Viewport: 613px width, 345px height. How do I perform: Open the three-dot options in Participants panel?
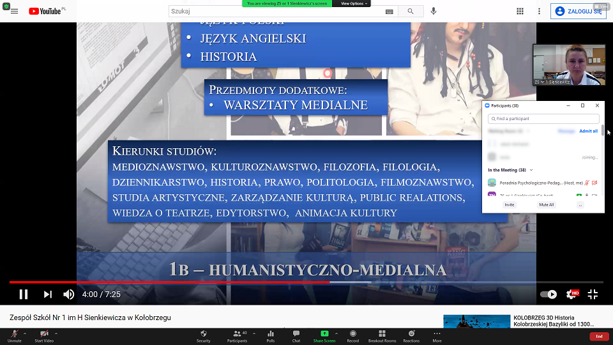580,205
